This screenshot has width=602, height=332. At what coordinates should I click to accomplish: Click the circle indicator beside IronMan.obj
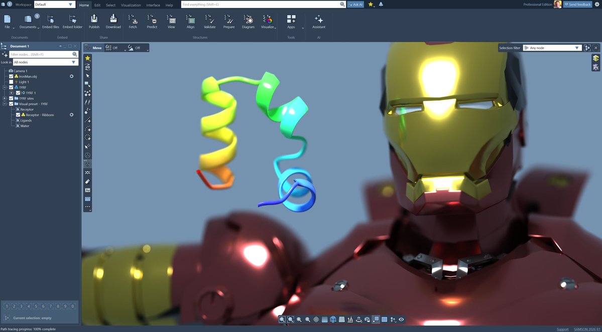tap(71, 76)
